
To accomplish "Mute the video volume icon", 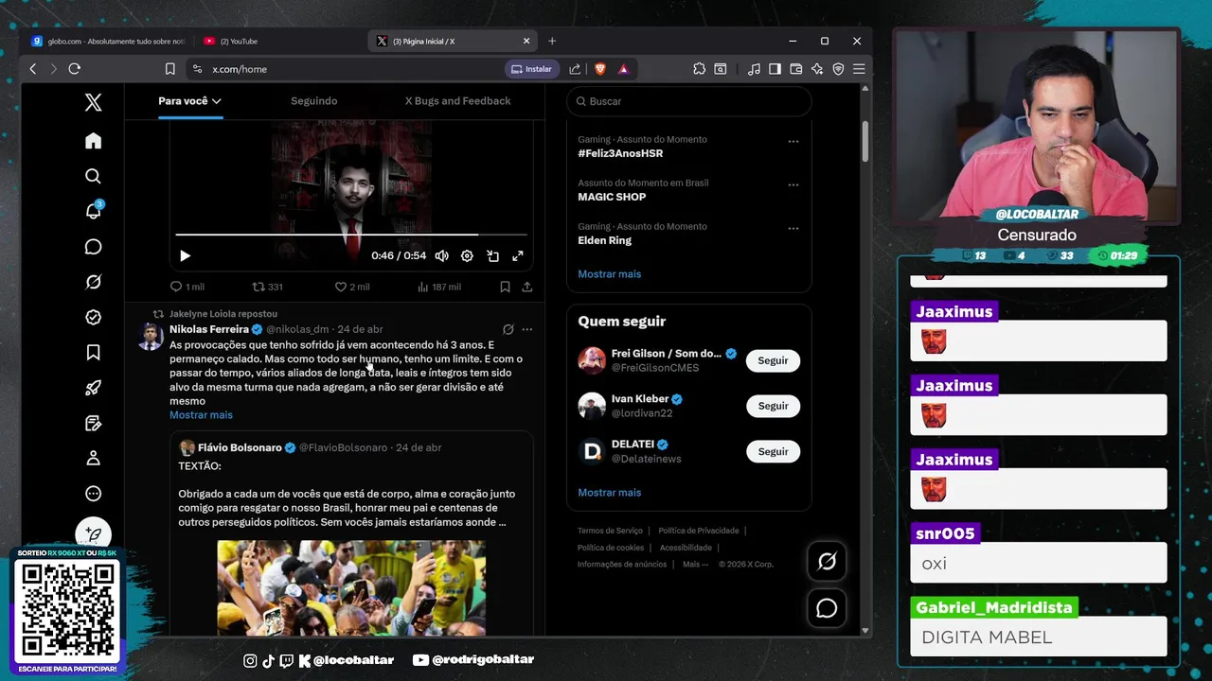I will [441, 256].
